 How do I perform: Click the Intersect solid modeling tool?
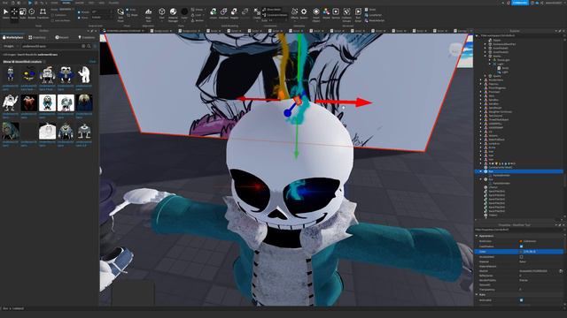[223, 14]
